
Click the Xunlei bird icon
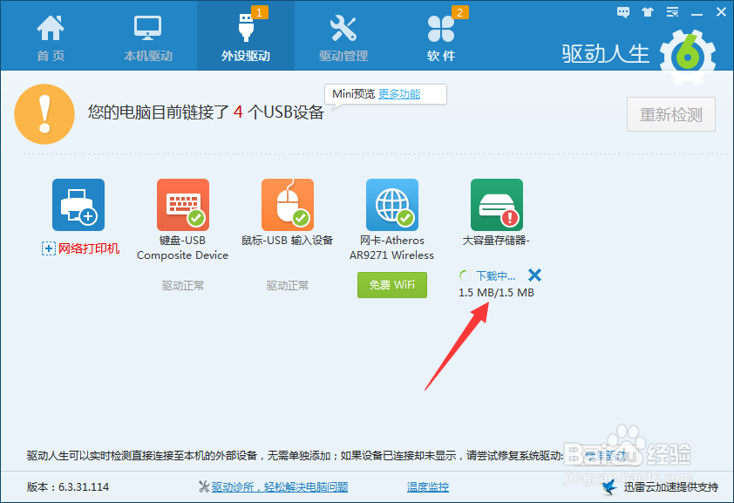point(609,486)
